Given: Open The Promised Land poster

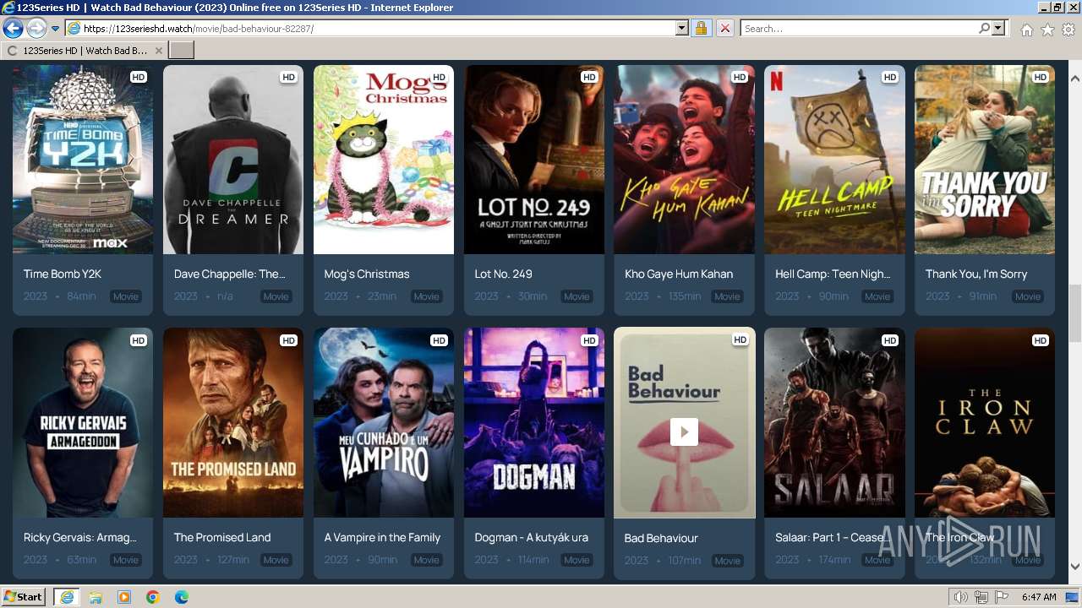Looking at the screenshot, I should pos(233,422).
